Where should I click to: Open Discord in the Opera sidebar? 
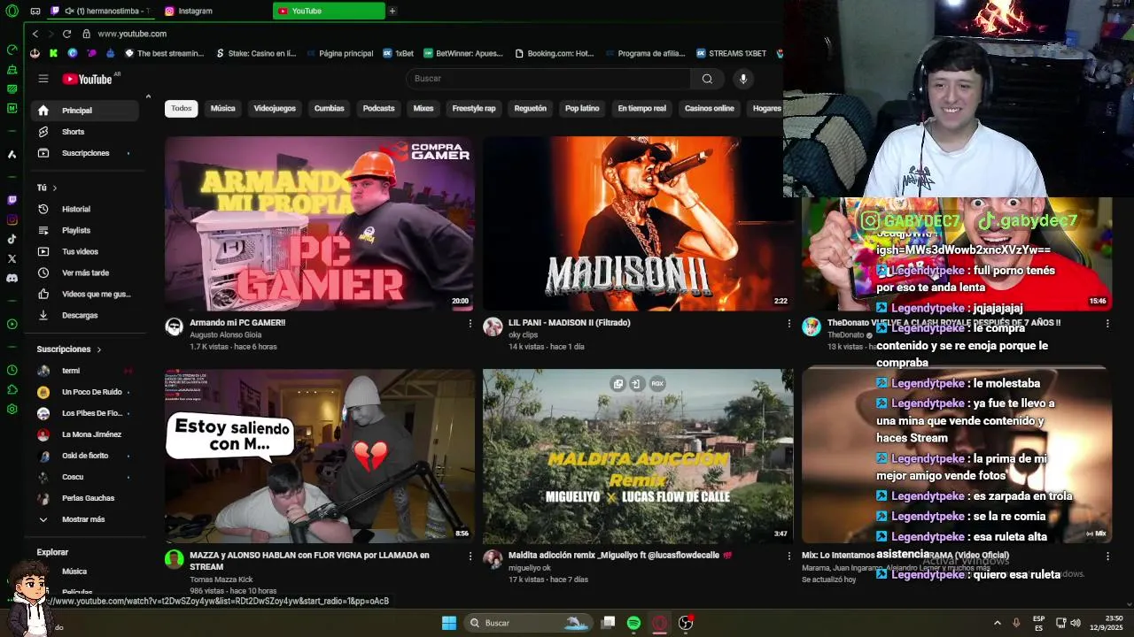pos(12,278)
